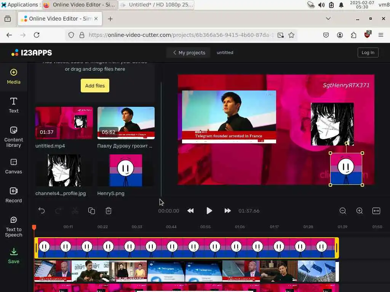Image resolution: width=390 pixels, height=292 pixels.
Task: Open a new browser tab
Action: 110,19
